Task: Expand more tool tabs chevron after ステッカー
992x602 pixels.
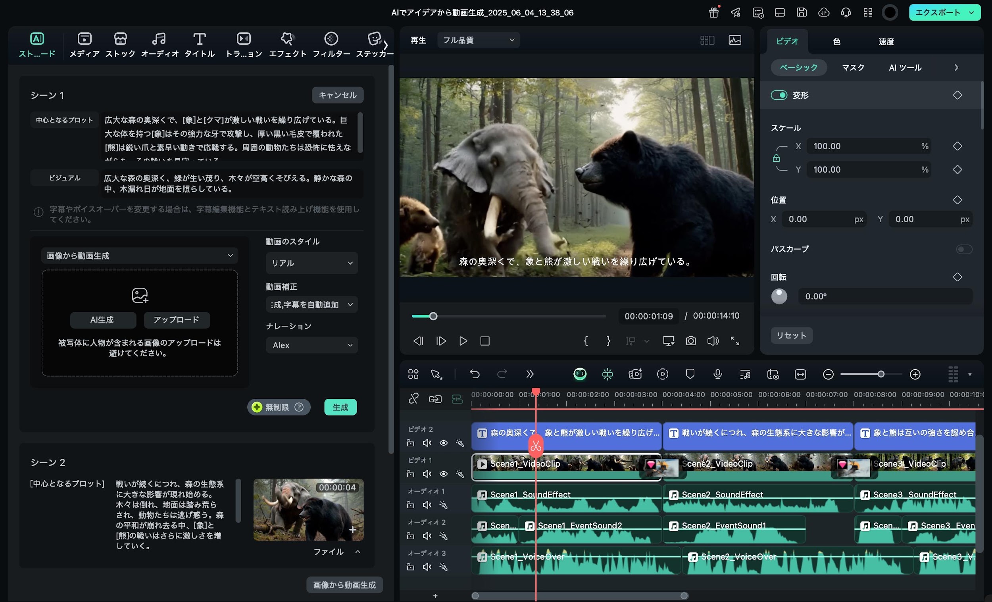Action: point(385,45)
